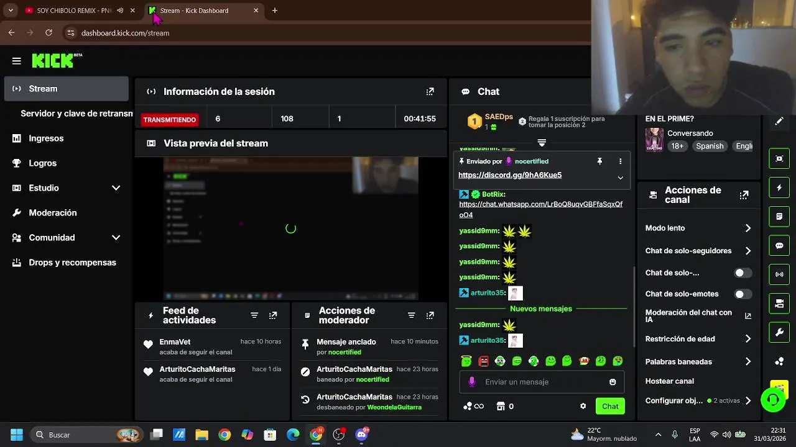
Task: Expand the Estudio sidebar section
Action: point(116,188)
